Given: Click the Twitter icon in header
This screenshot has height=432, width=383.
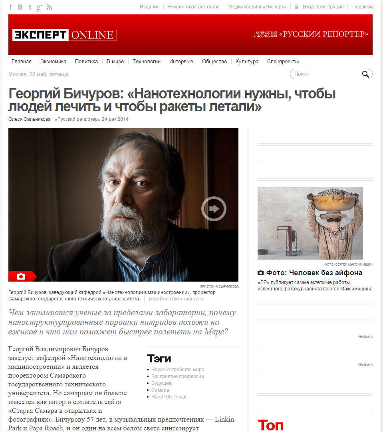Looking at the screenshot, I should tap(30, 7).
